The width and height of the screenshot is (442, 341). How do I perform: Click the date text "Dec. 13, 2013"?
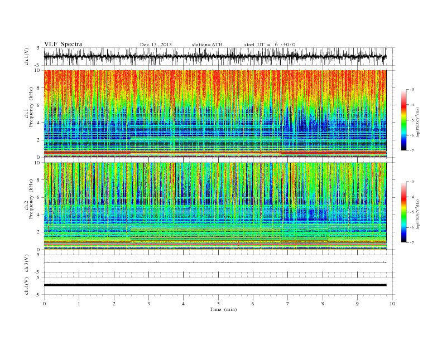(x=156, y=45)
